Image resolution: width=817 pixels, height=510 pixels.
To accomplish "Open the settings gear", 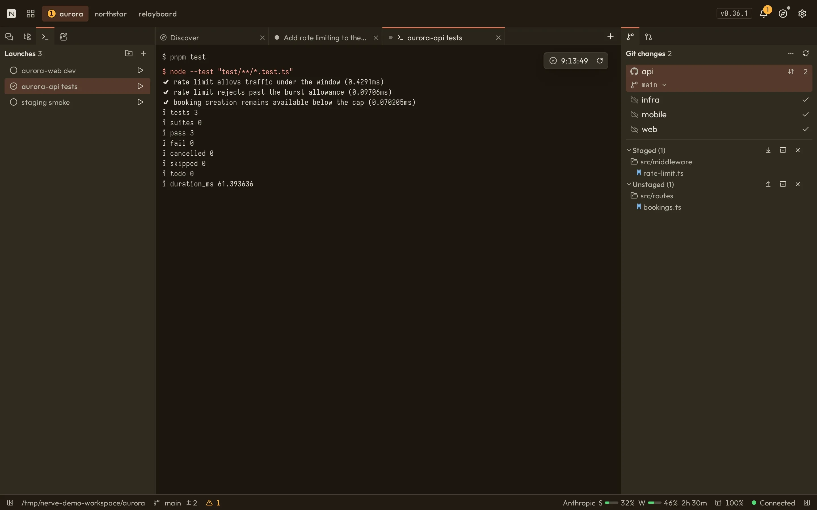I will (802, 14).
